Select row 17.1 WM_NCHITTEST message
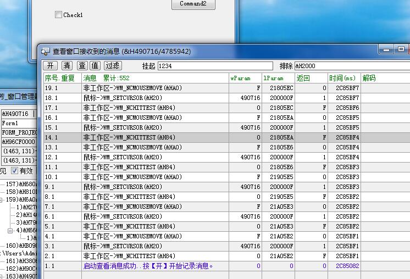This screenshot has height=279, width=410. pyautogui.click(x=226, y=108)
